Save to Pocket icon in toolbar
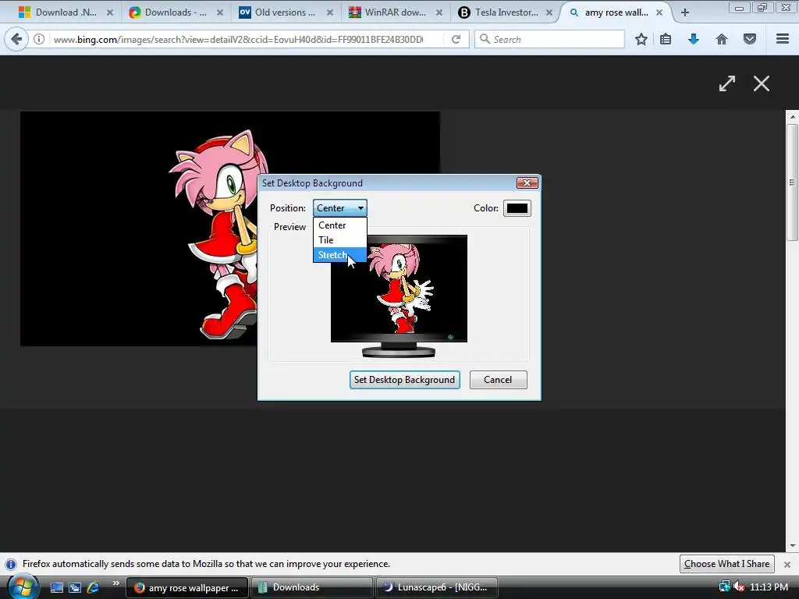This screenshot has height=599, width=799. pyautogui.click(x=750, y=39)
